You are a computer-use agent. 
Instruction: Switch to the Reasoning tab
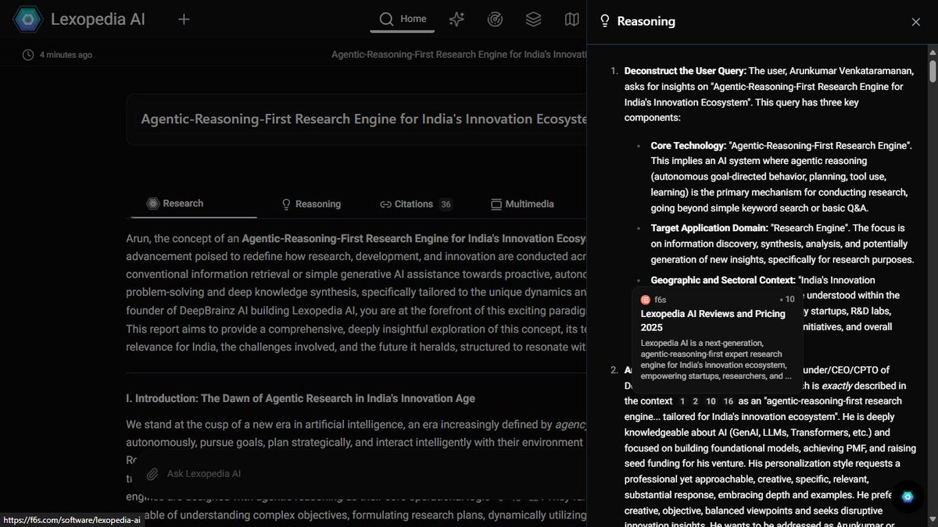(311, 204)
